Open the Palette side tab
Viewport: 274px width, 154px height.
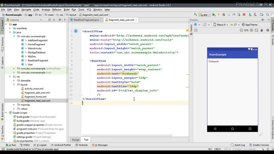pos(191,30)
